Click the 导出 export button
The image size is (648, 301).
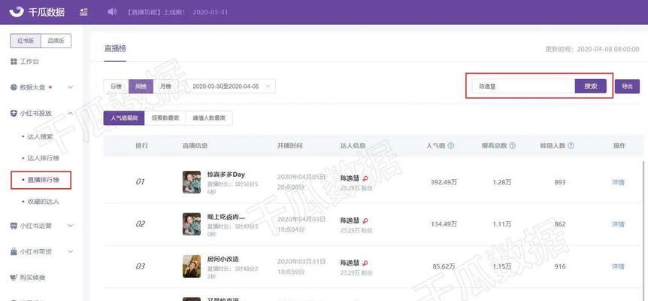[627, 86]
